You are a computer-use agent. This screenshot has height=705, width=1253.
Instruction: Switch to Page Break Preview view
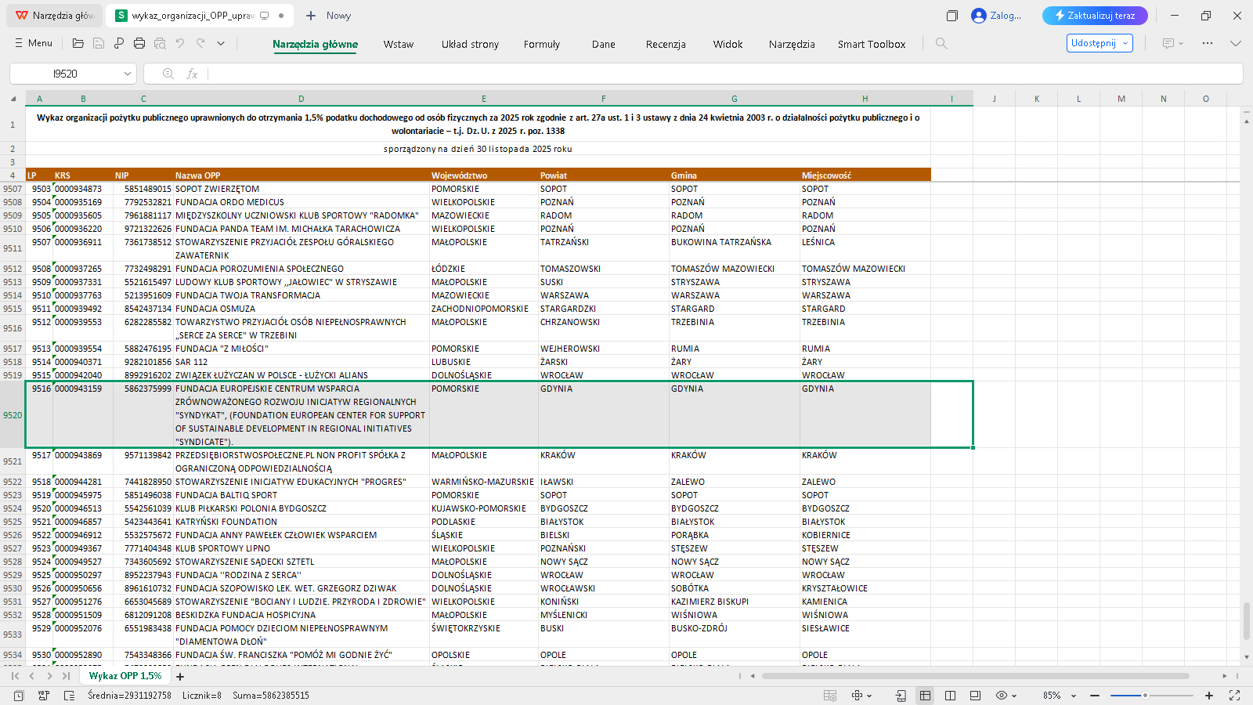(950, 696)
